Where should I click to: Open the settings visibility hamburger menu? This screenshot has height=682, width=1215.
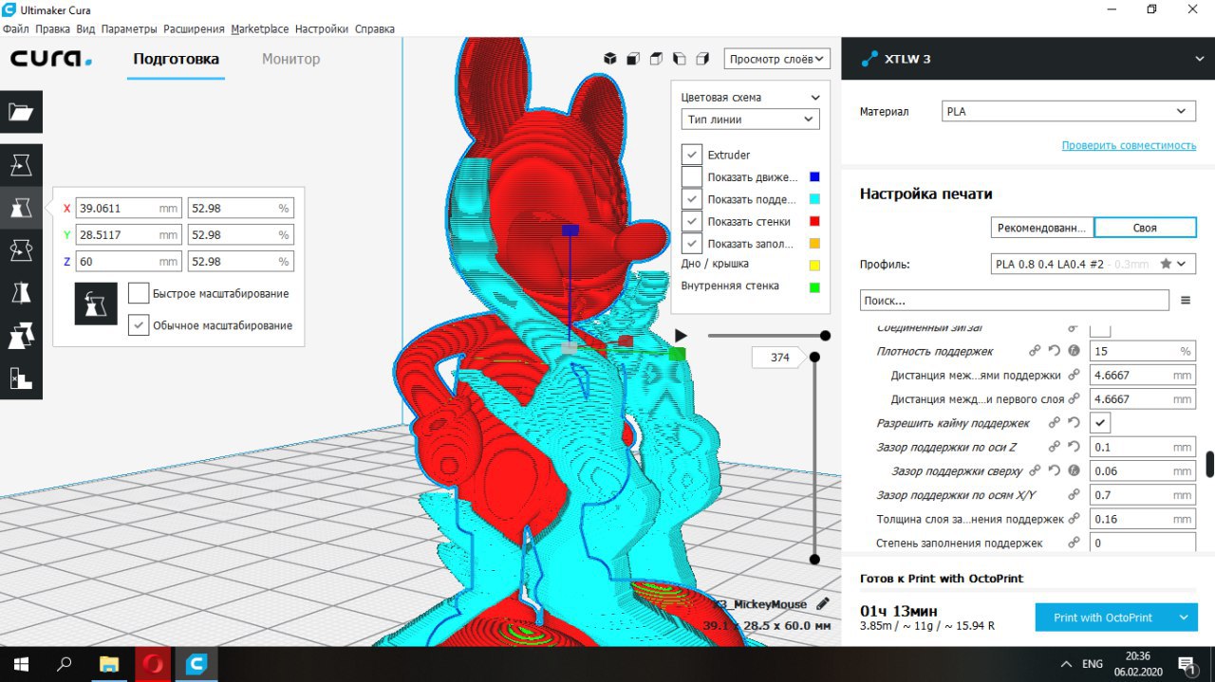1186,300
